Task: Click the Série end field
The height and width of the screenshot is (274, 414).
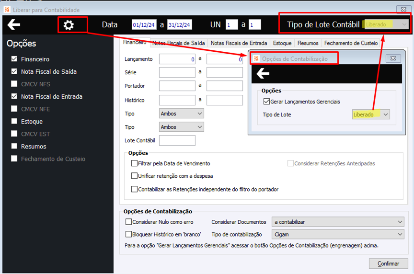Action: tap(225, 72)
